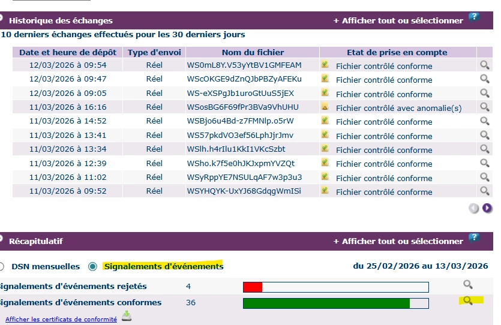Screen dimensions: 501x325
Task: Expand Afficher tout in Historique des échanges
Action: pyautogui.click(x=398, y=21)
